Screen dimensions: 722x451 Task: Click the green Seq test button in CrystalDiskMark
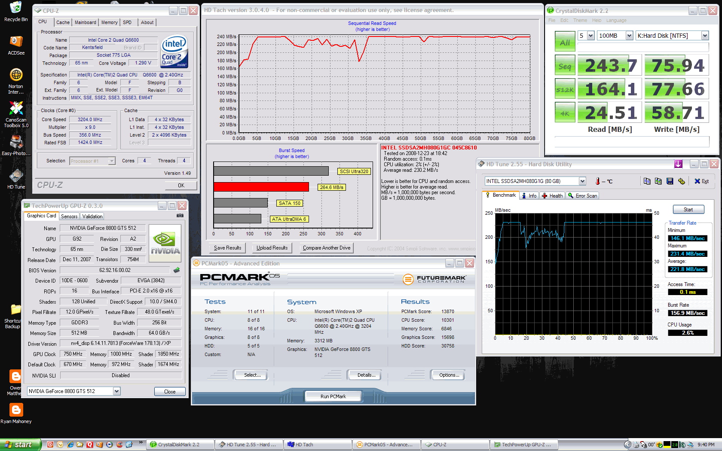[565, 66]
